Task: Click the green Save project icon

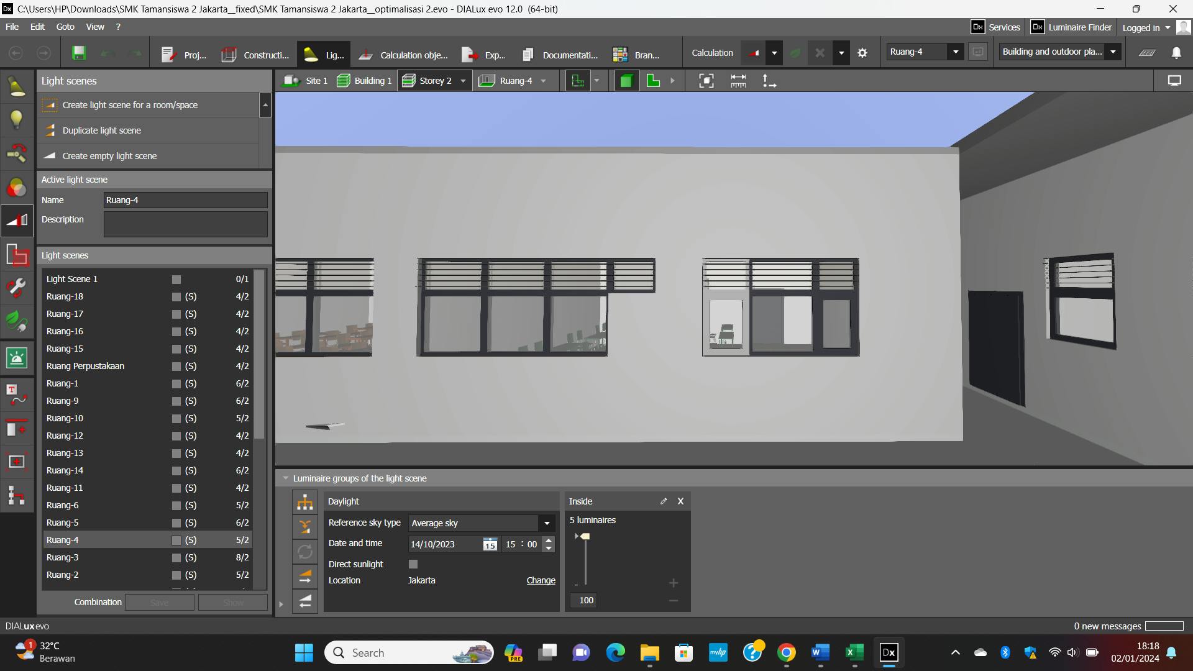Action: click(x=79, y=53)
